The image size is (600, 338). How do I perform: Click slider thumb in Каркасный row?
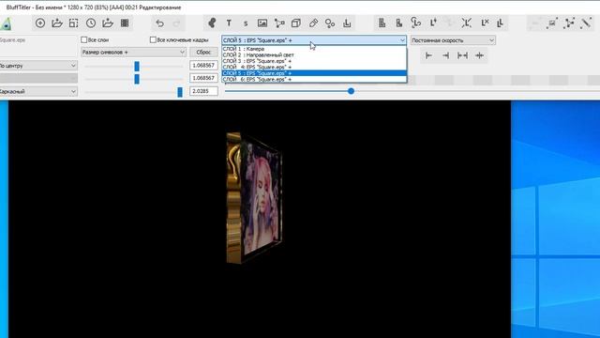click(x=180, y=92)
